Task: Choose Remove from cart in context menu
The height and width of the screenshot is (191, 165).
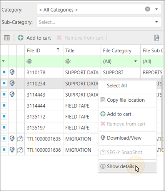Action: coord(128,124)
